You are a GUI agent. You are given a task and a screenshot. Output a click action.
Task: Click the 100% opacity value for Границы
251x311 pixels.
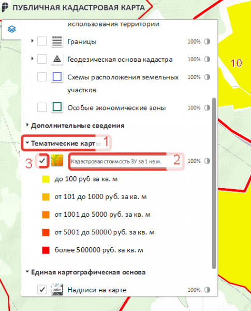(x=194, y=41)
